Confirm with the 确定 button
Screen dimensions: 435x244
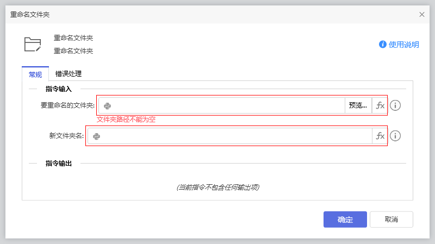[345, 220]
